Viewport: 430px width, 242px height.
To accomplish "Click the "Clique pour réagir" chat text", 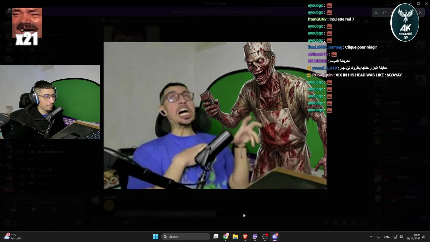I will [361, 47].
